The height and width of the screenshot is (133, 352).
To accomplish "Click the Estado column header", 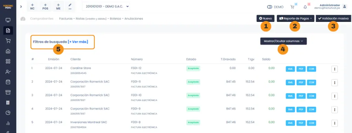I will click(191, 59).
